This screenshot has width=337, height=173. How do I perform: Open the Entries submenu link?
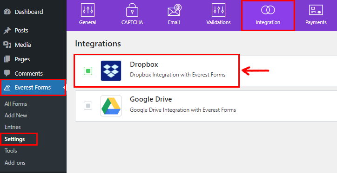pyautogui.click(x=13, y=127)
